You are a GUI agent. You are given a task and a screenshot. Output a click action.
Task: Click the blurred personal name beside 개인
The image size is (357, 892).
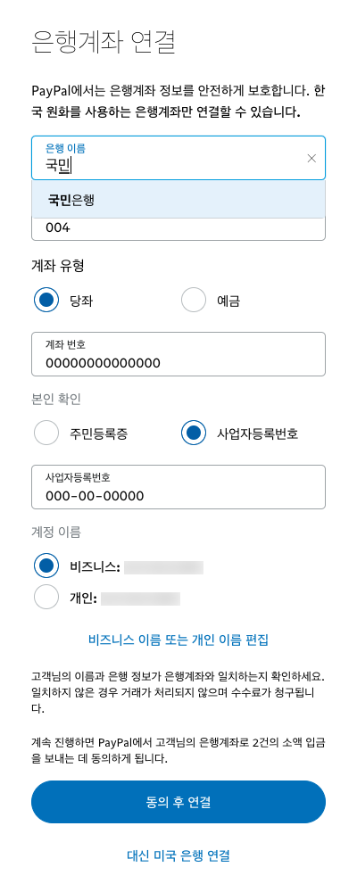point(141,599)
